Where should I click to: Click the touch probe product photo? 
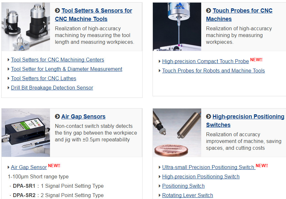(177, 27)
